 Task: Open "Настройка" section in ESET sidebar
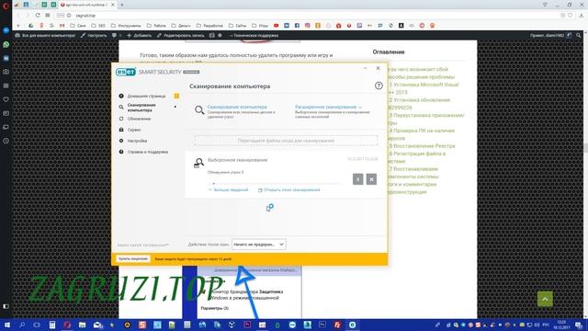137,141
